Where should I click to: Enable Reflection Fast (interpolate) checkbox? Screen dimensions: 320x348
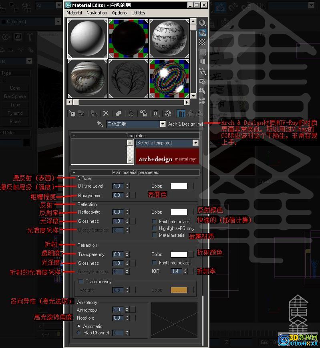154,221
